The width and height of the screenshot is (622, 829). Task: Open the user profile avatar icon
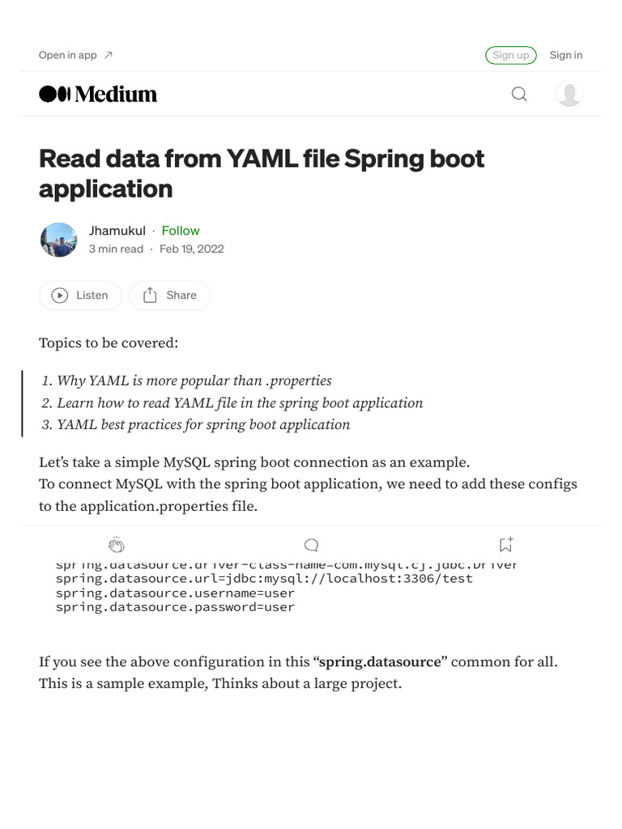pyautogui.click(x=569, y=94)
